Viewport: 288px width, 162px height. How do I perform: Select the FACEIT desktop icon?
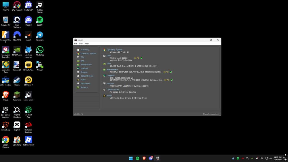coord(28,36)
